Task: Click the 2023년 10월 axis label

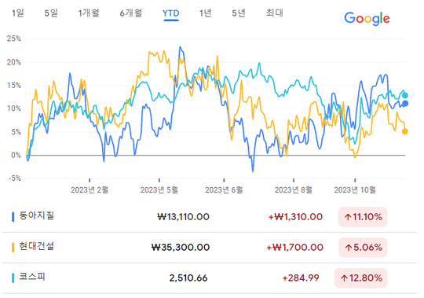Action: tap(355, 190)
